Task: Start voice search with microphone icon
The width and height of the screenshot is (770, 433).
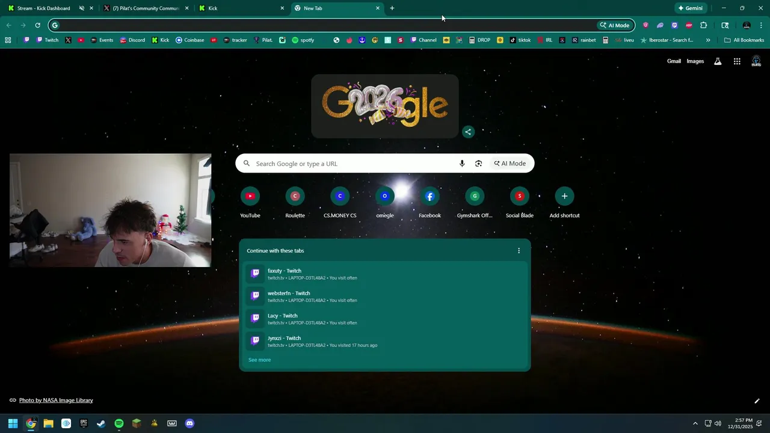Action: [462, 164]
